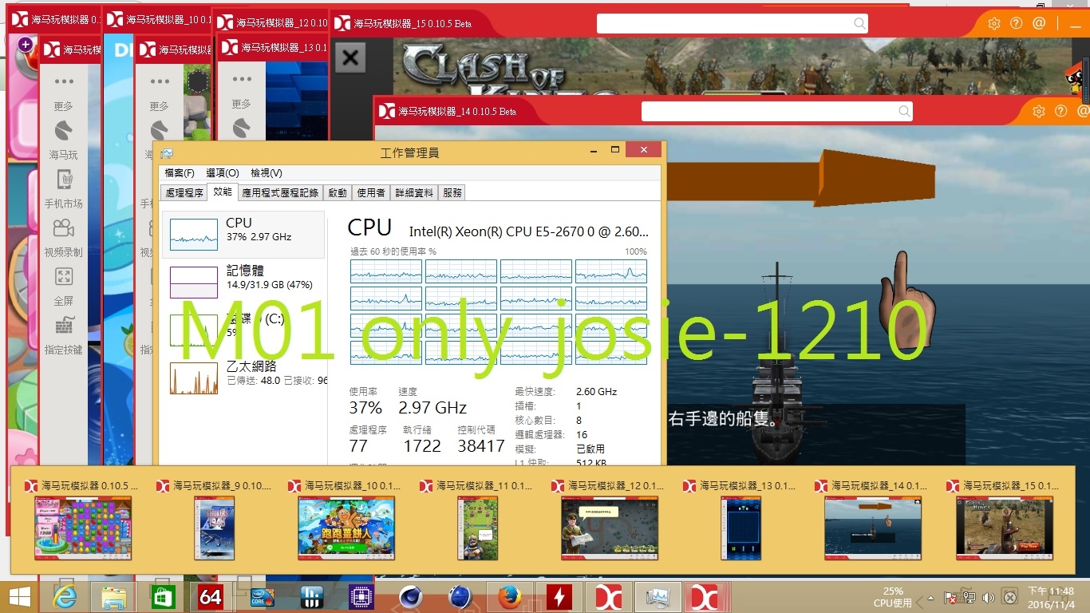Open 選項(O) menu in Task Manager

coord(223,172)
